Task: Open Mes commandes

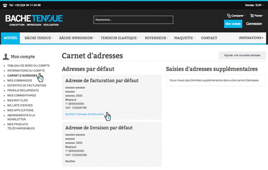Action: coord(20,80)
